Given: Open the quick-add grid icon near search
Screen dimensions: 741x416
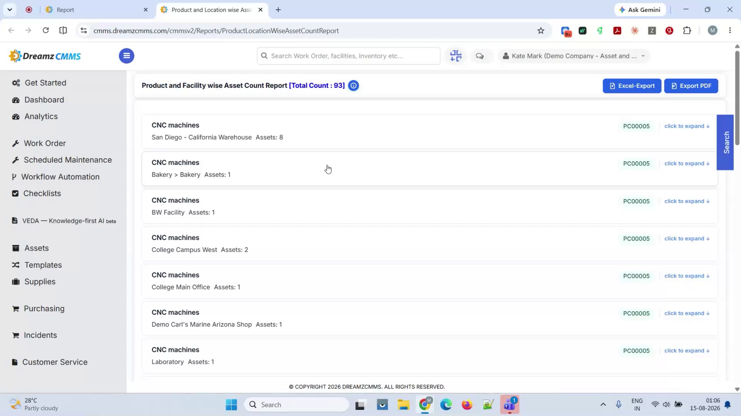Looking at the screenshot, I should (x=456, y=56).
